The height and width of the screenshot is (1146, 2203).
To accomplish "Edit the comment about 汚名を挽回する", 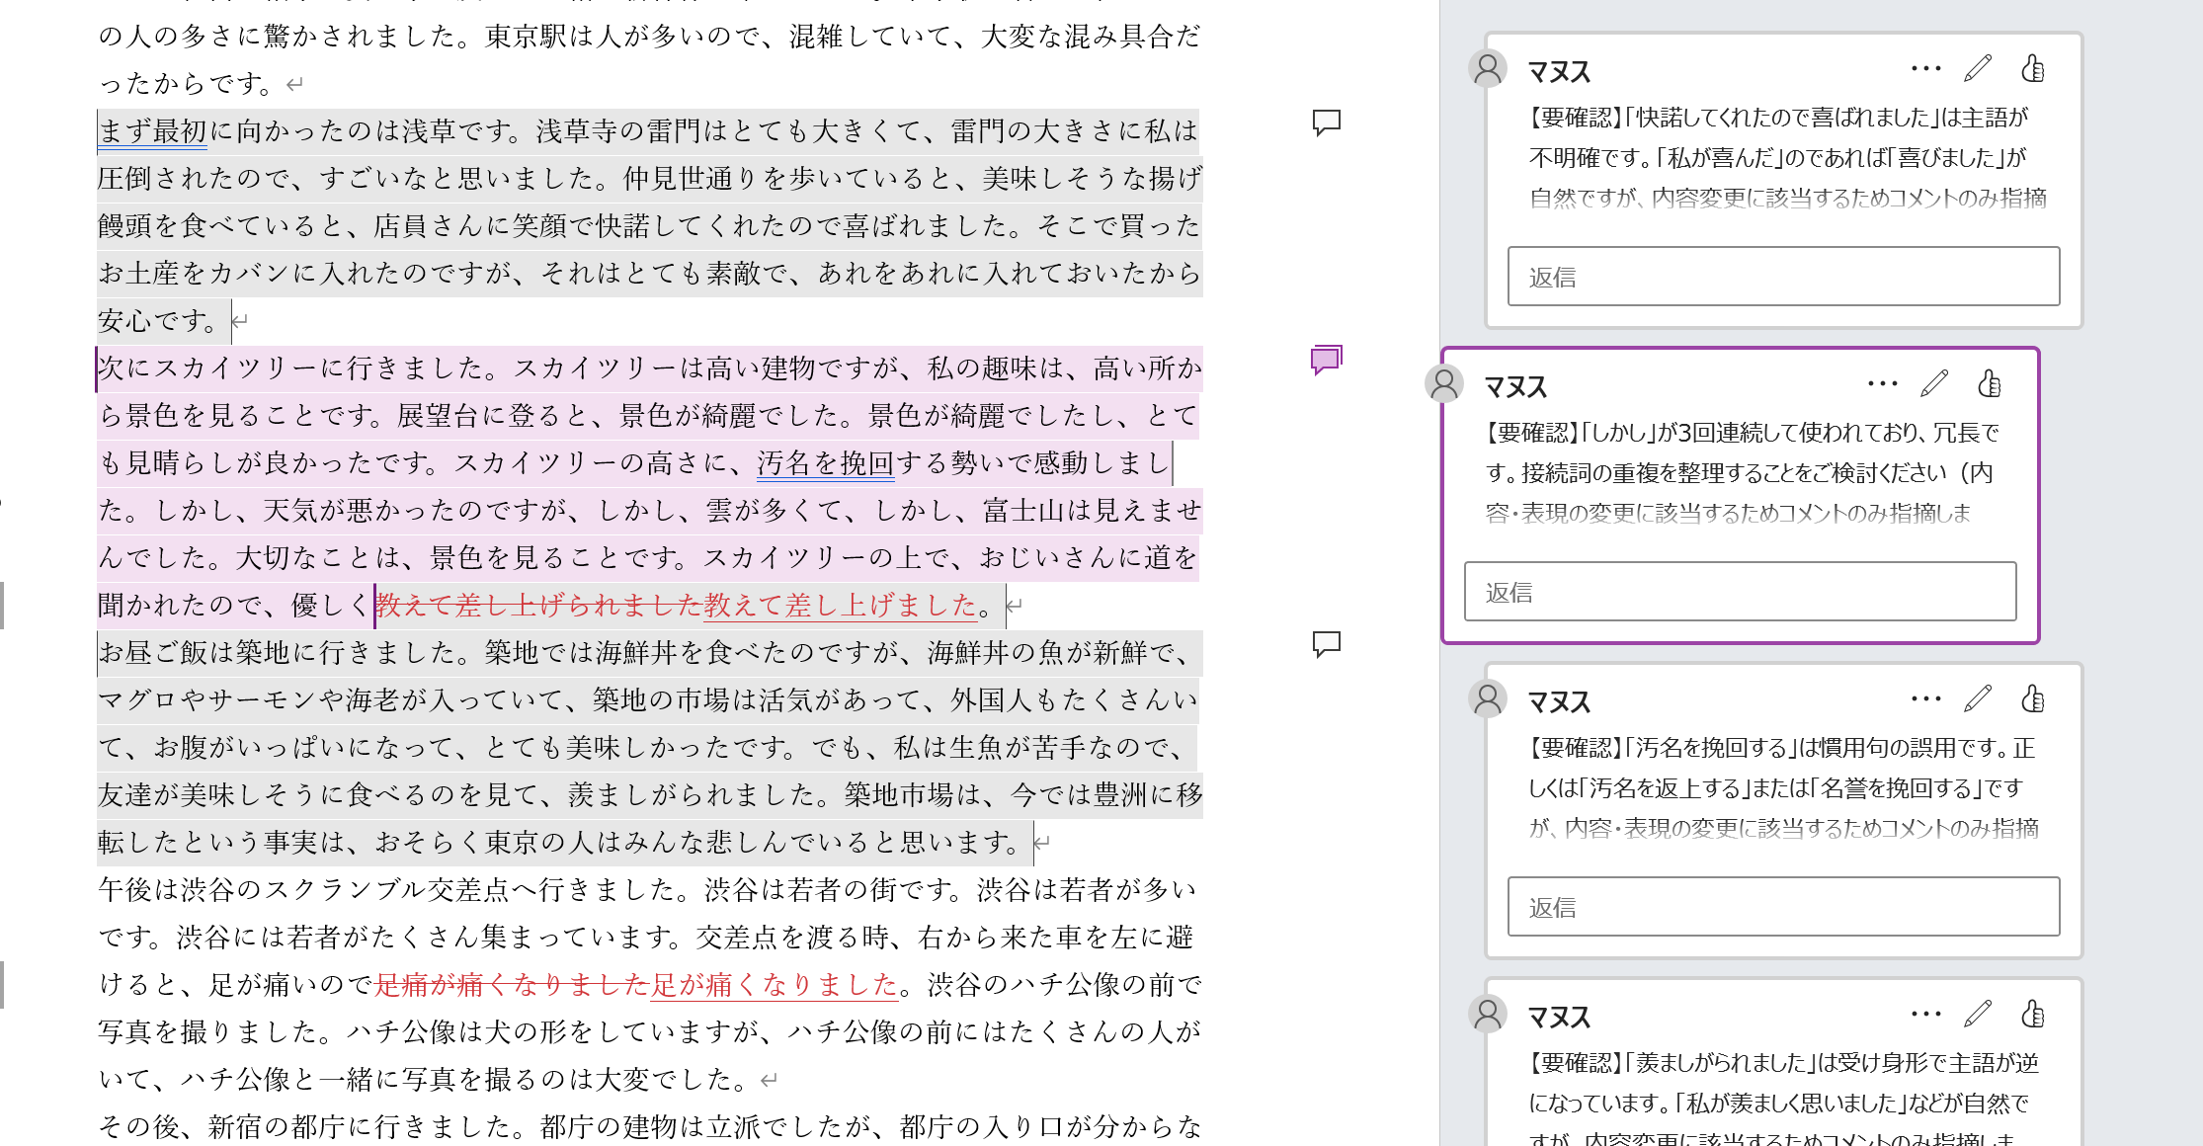I will (x=1978, y=699).
